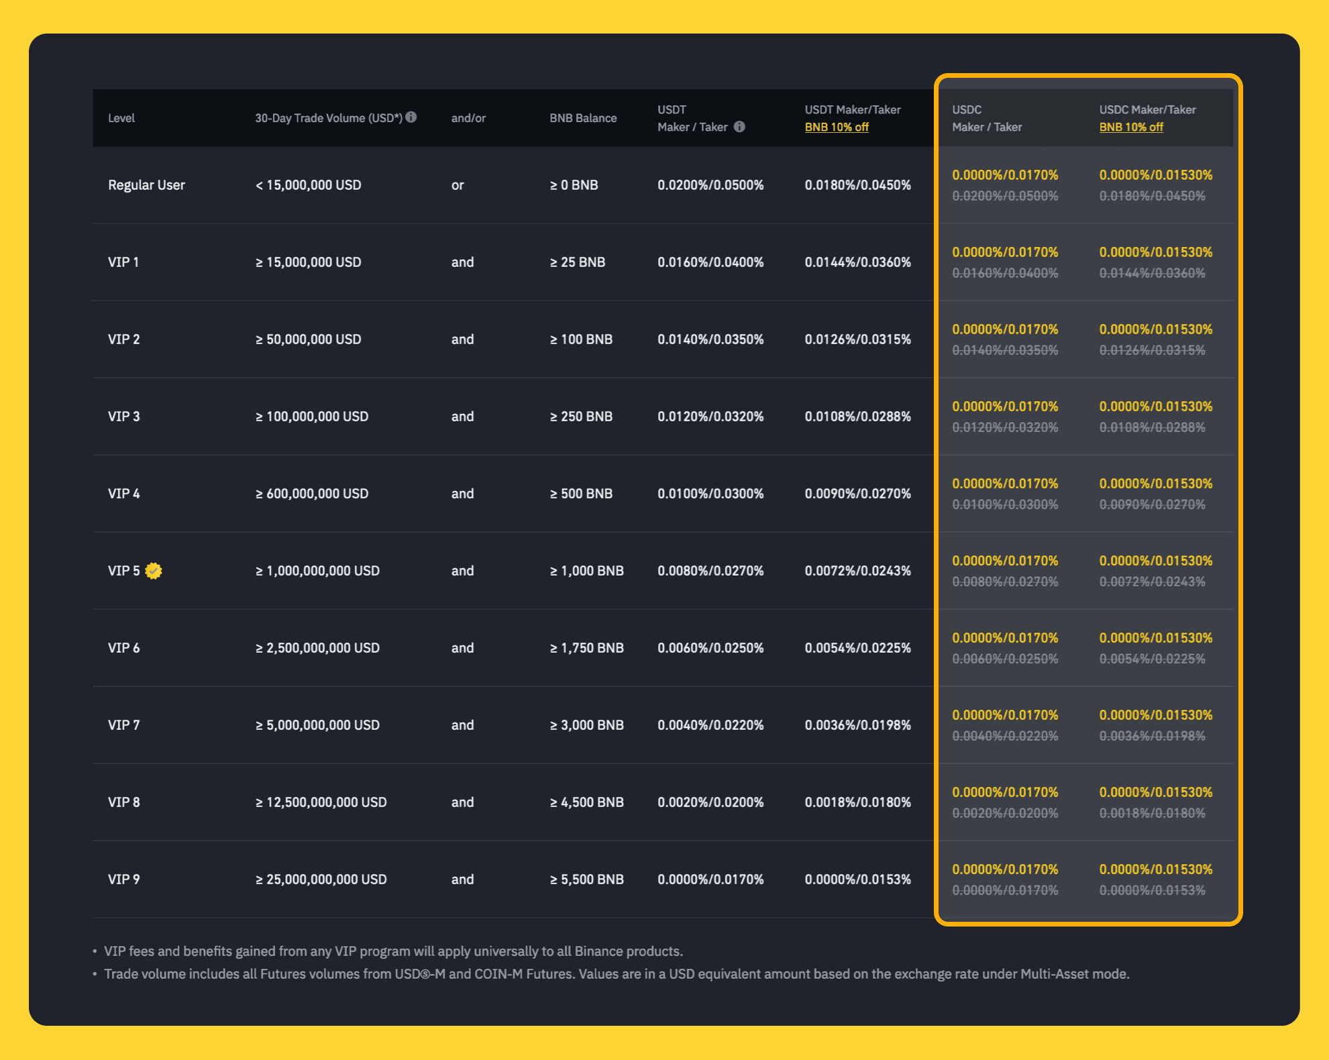Image resolution: width=1329 pixels, height=1060 pixels.
Task: Click the VIP 3 USDT fee 0.0120%/0.0320%
Action: (710, 417)
